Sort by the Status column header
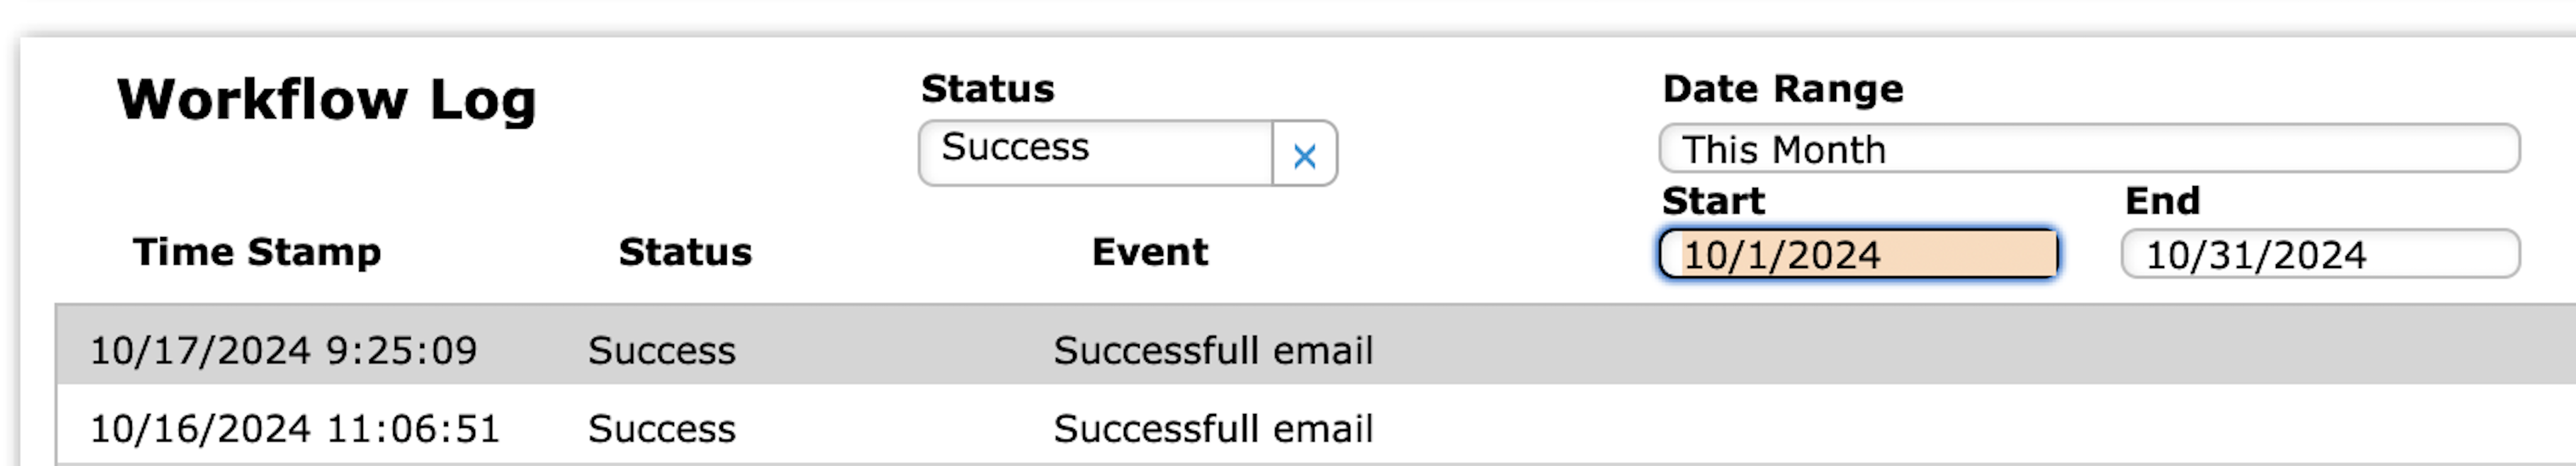Image resolution: width=2576 pixels, height=466 pixels. point(685,252)
